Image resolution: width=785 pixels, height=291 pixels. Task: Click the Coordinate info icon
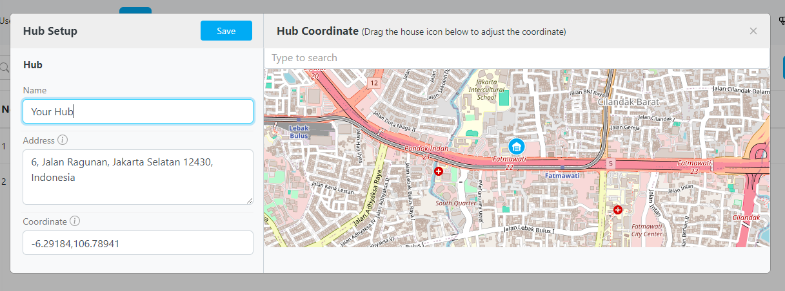click(75, 221)
